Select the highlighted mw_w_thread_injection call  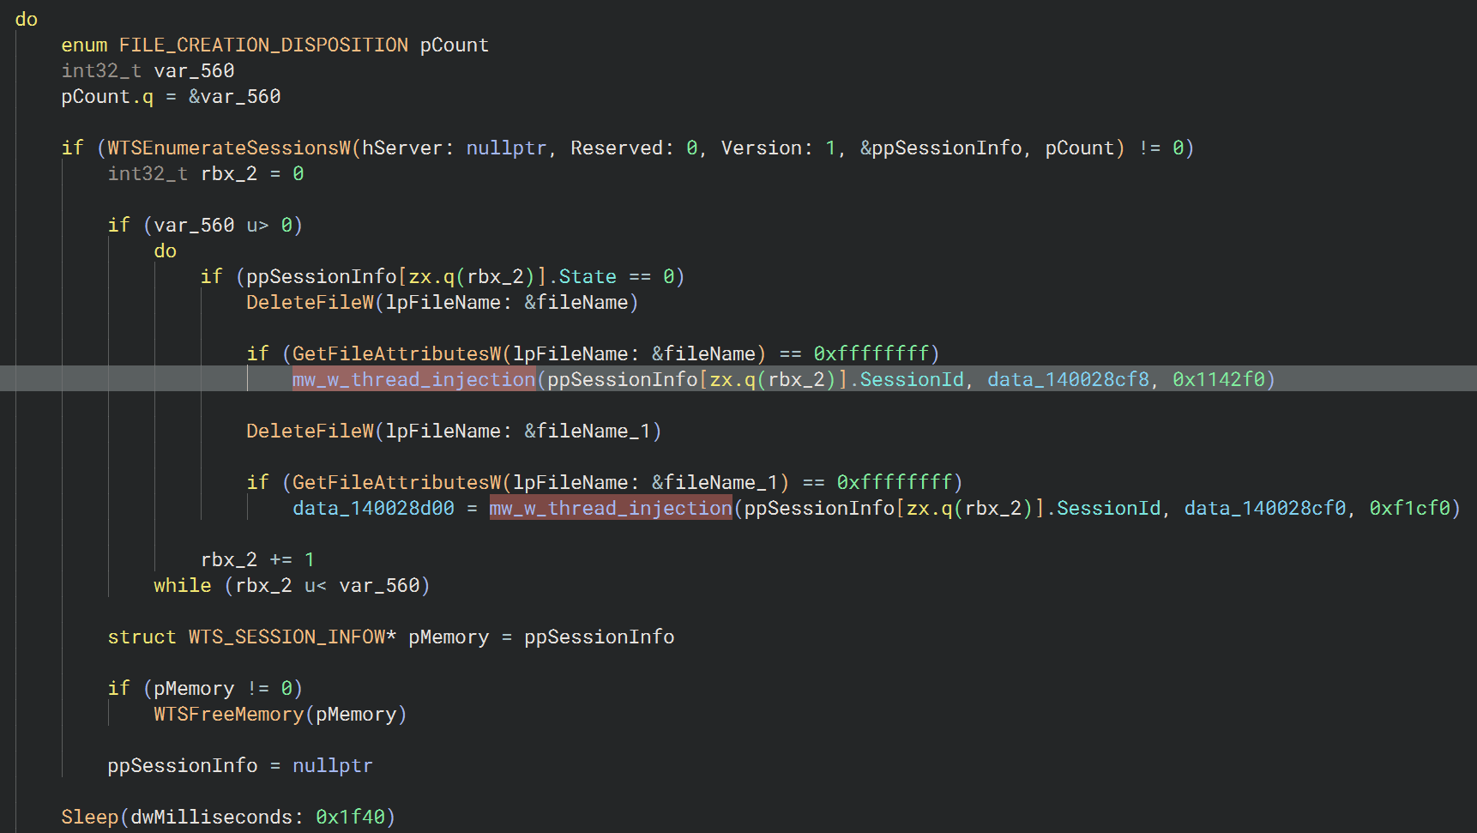[413, 379]
